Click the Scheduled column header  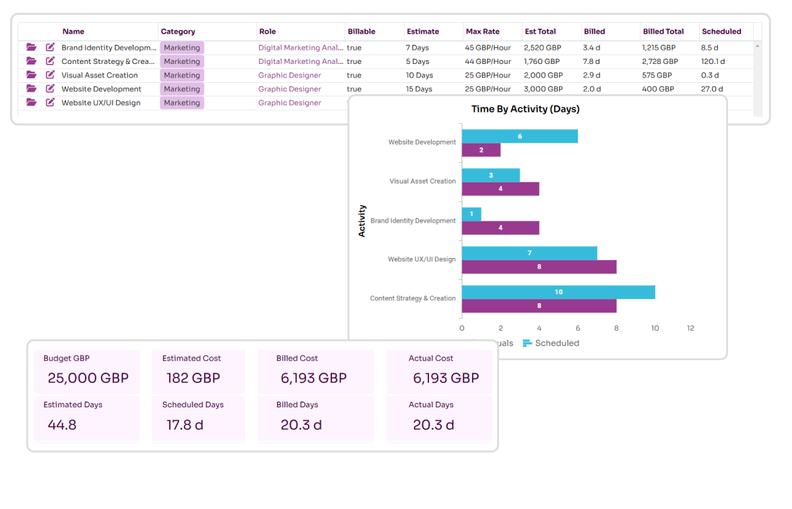pyautogui.click(x=723, y=31)
